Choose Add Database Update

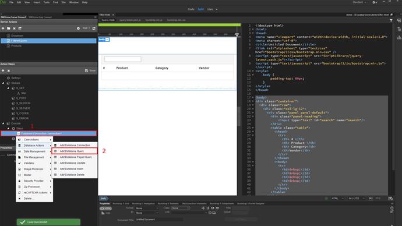click(x=75, y=163)
